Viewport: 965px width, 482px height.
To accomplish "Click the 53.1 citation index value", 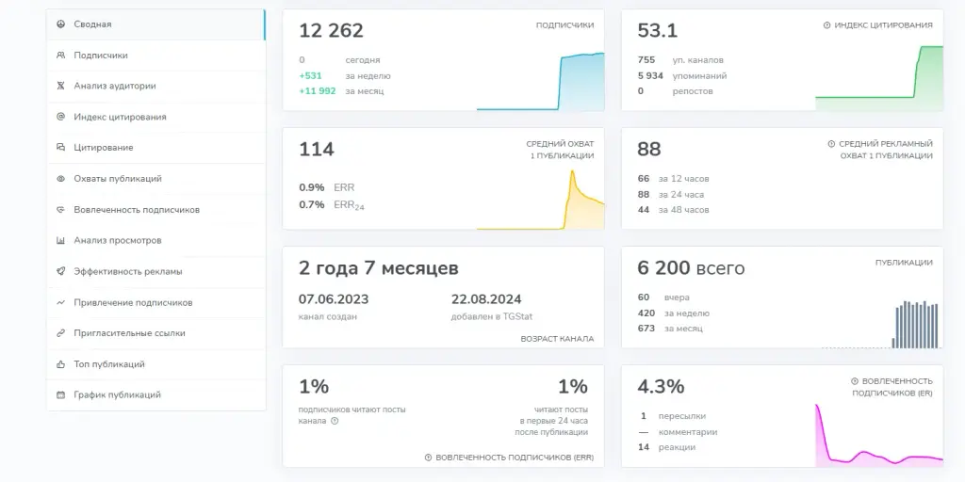I will pyautogui.click(x=657, y=31).
